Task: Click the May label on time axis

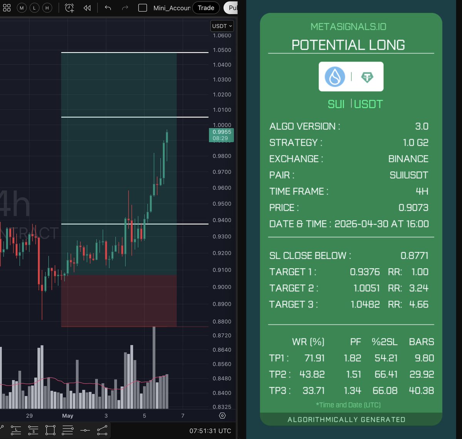Action: 68,415
